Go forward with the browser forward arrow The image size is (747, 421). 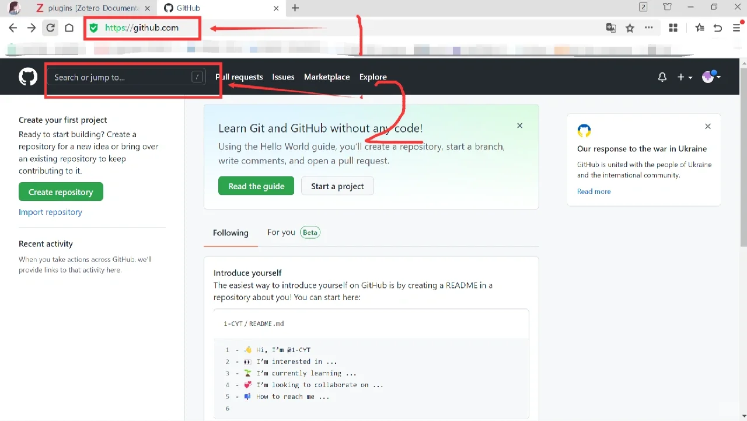click(x=32, y=27)
